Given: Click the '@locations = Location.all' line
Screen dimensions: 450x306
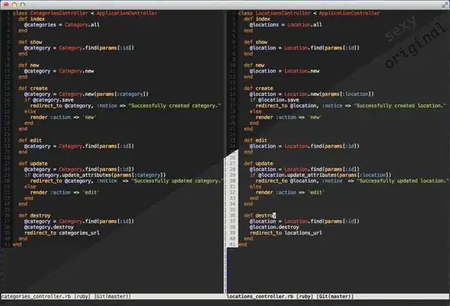Looking at the screenshot, I should [x=286, y=25].
